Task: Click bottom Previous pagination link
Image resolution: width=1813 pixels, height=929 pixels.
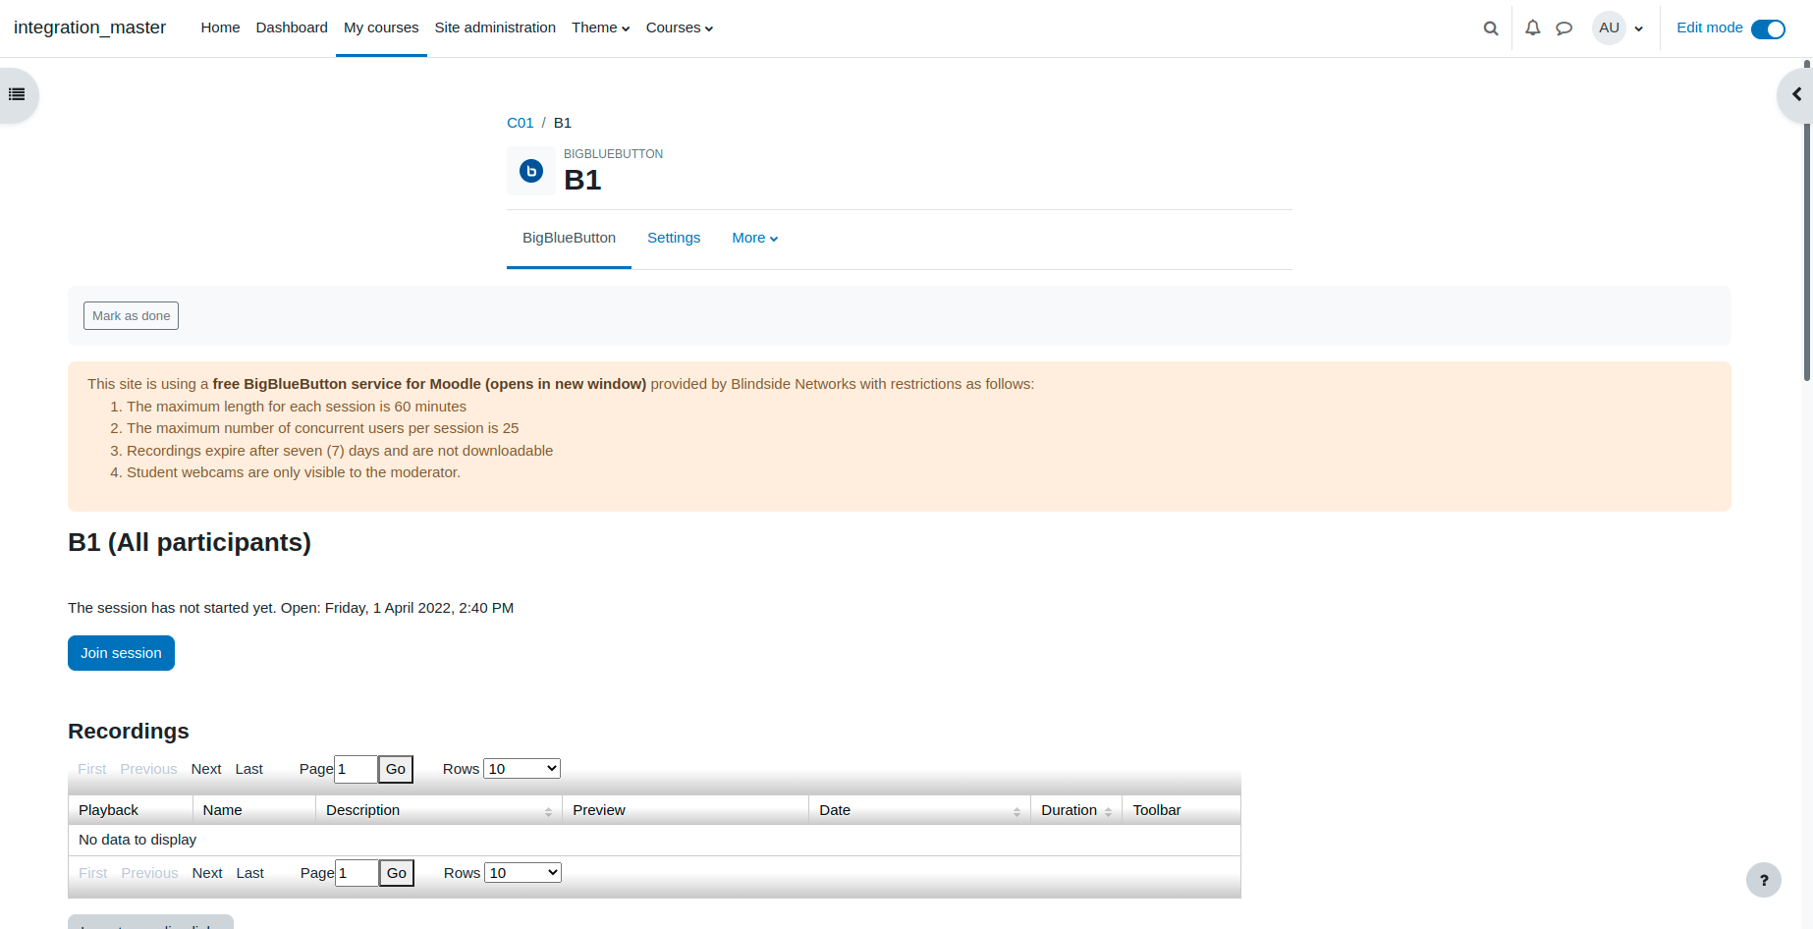Action: 149,873
